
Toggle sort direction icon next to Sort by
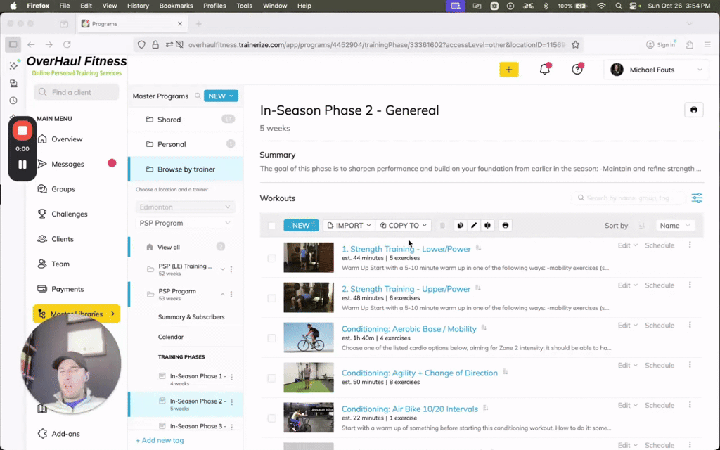pyautogui.click(x=641, y=226)
